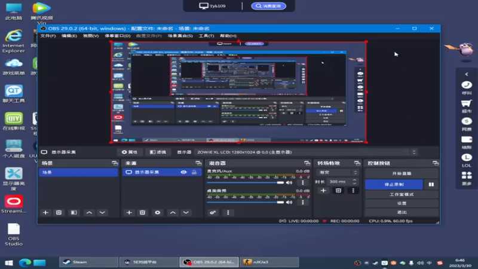
Task: Remove selected scene with trash icon
Action: coord(59,213)
